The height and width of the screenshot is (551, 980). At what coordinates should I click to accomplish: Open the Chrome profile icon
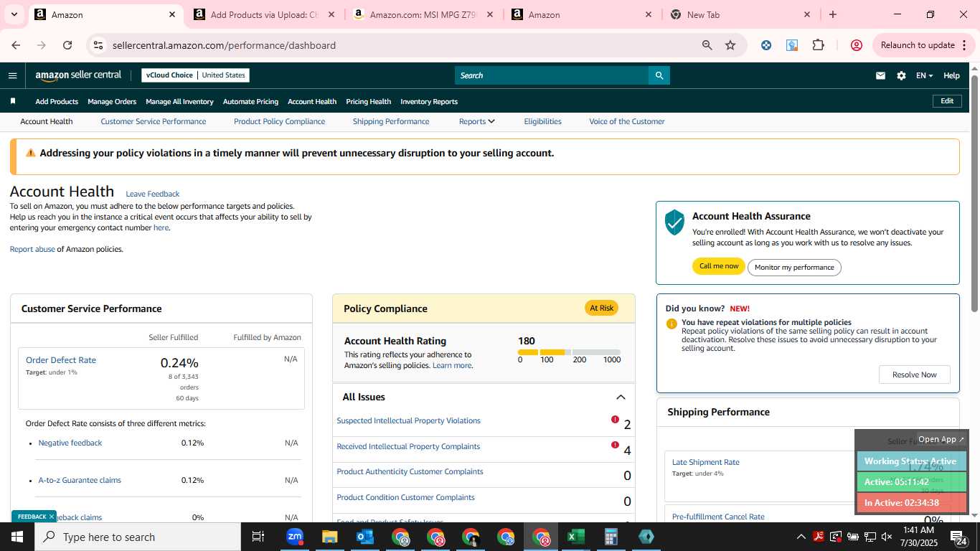(x=856, y=45)
